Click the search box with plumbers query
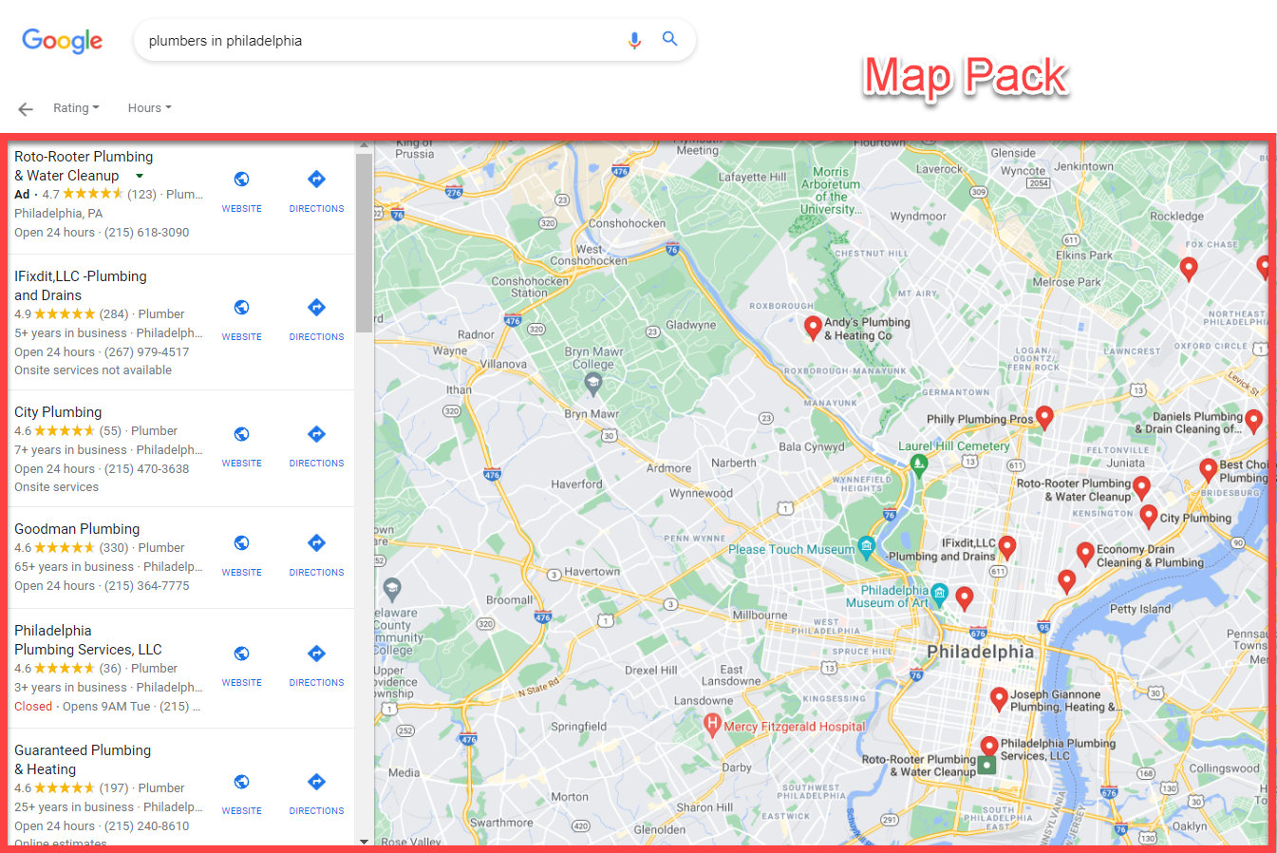 click(x=380, y=41)
